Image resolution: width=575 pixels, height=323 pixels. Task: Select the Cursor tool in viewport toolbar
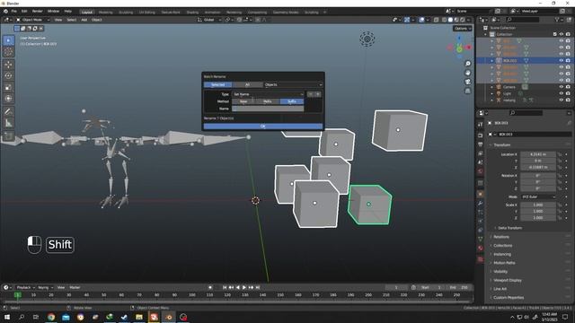click(x=8, y=52)
